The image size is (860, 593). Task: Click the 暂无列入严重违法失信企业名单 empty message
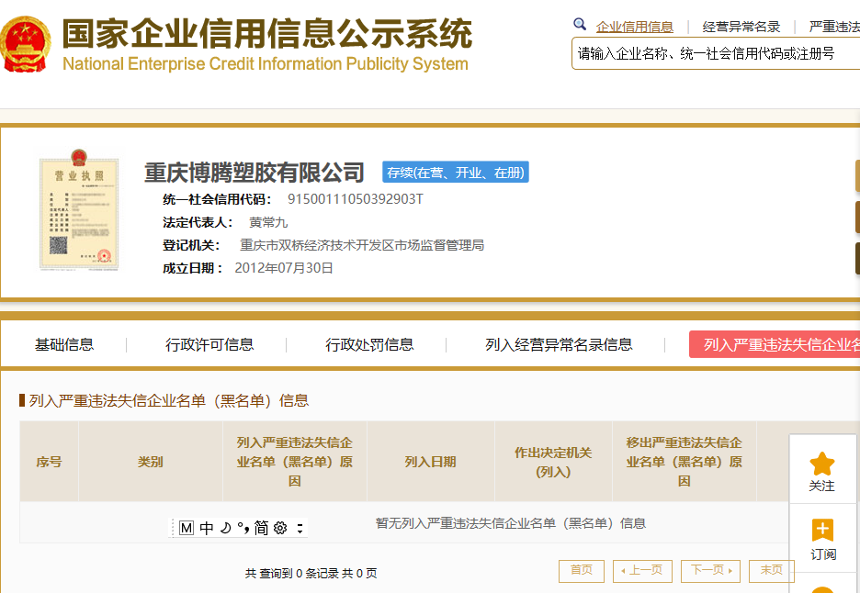(x=511, y=523)
